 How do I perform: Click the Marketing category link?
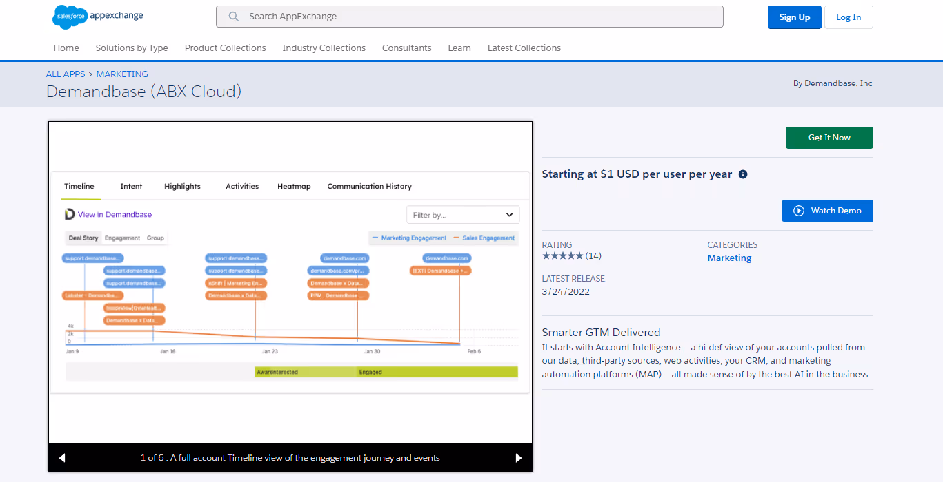point(729,258)
